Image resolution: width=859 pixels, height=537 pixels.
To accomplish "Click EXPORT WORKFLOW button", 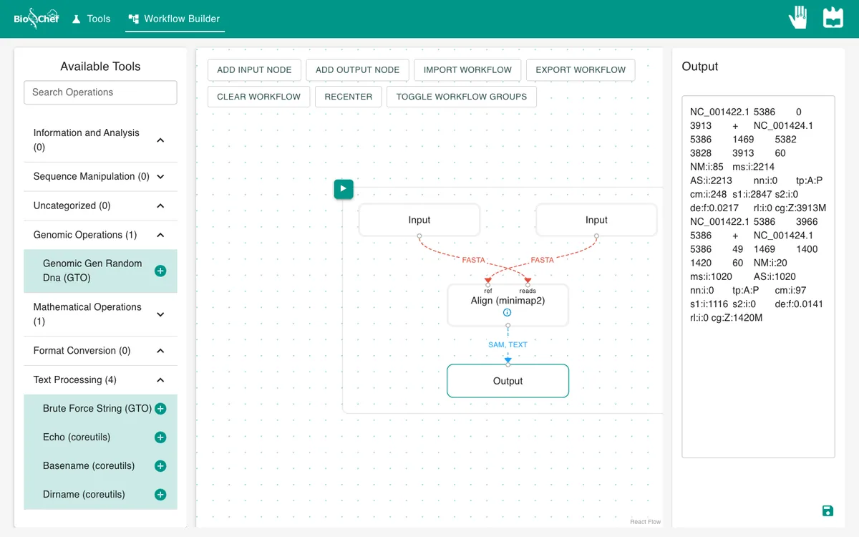I will tap(581, 70).
